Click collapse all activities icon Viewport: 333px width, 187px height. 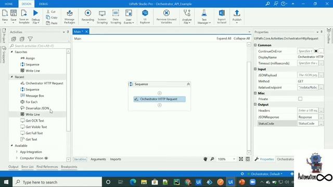[22, 39]
